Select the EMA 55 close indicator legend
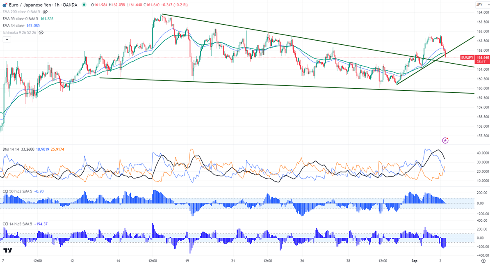 (x=21, y=19)
